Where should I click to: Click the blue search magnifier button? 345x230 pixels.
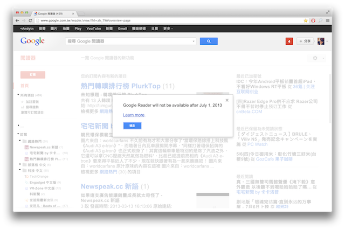[x=208, y=41]
